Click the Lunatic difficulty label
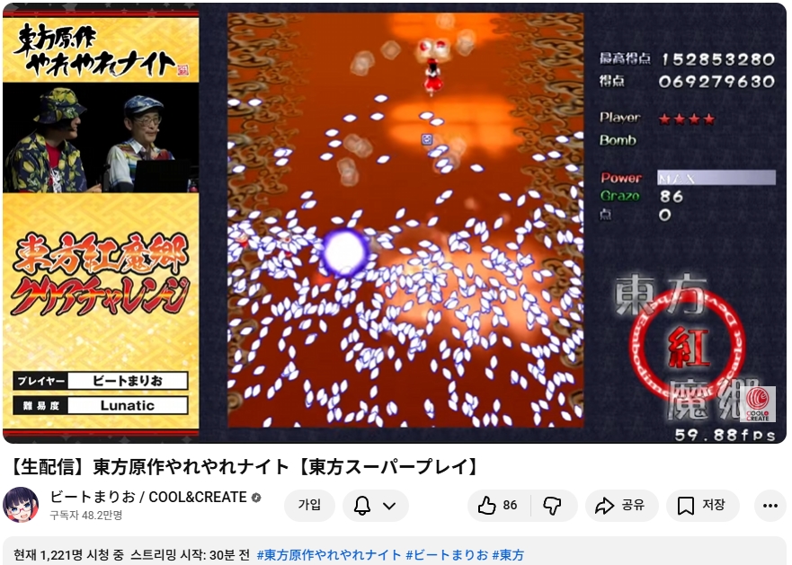The height and width of the screenshot is (565, 792). 128,405
